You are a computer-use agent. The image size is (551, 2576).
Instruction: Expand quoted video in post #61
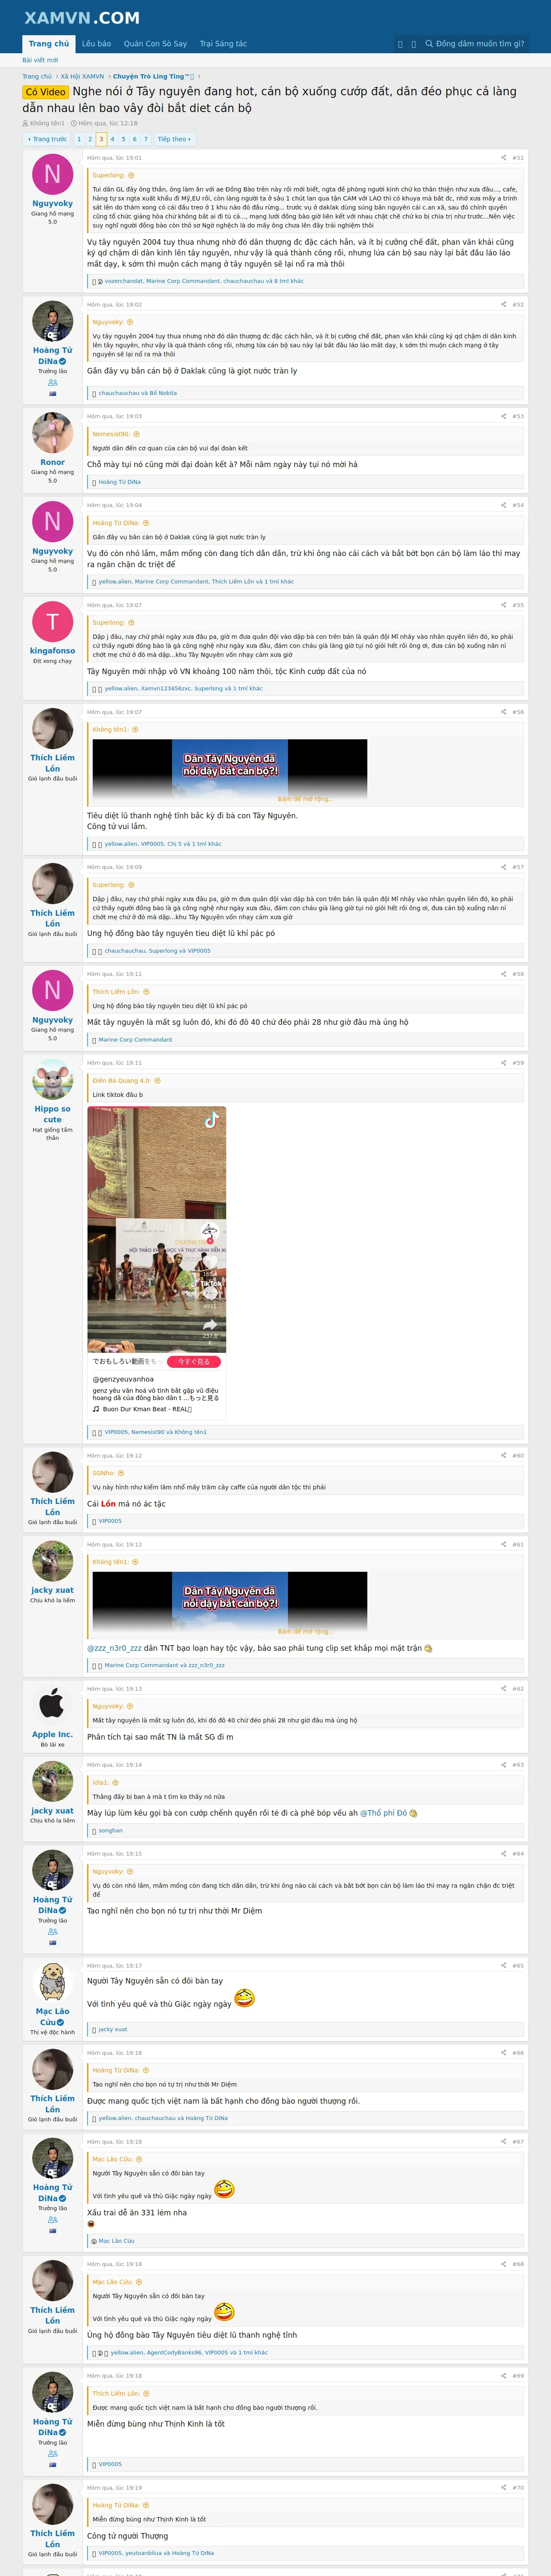(x=305, y=1631)
